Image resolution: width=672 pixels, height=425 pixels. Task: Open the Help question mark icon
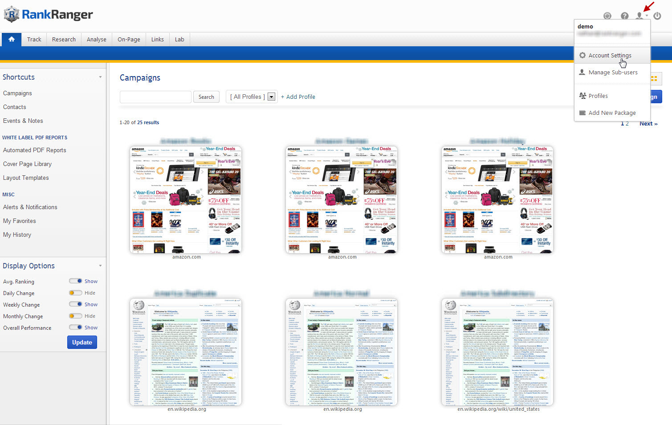coord(625,16)
